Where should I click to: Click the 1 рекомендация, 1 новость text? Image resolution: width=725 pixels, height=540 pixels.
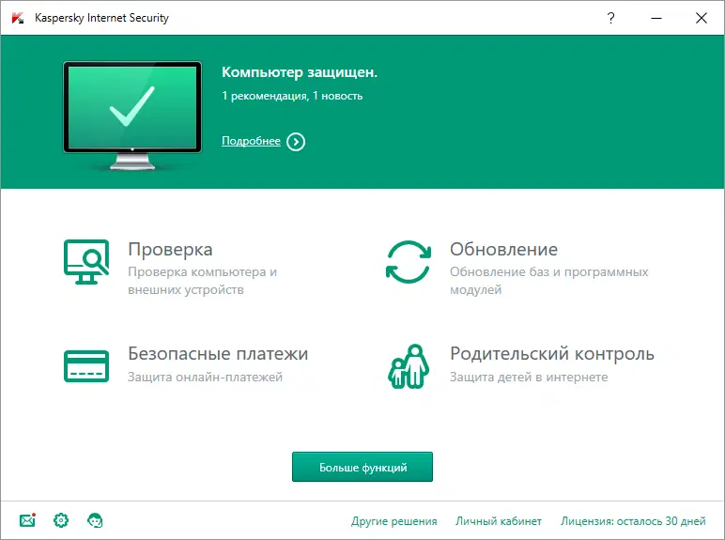(x=292, y=96)
